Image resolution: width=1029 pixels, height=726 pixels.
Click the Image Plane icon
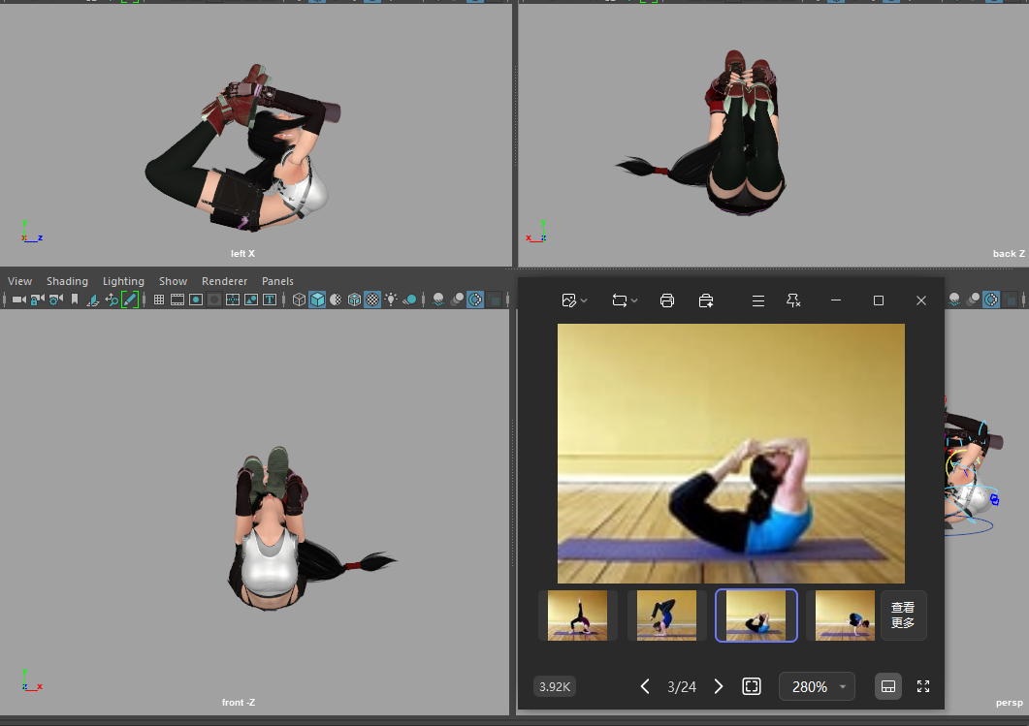click(x=93, y=300)
